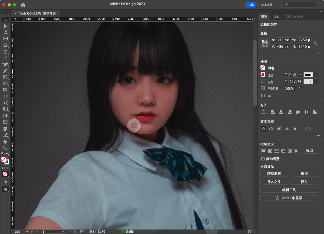Select the Gradient Swatch tool

[x=5, y=116]
